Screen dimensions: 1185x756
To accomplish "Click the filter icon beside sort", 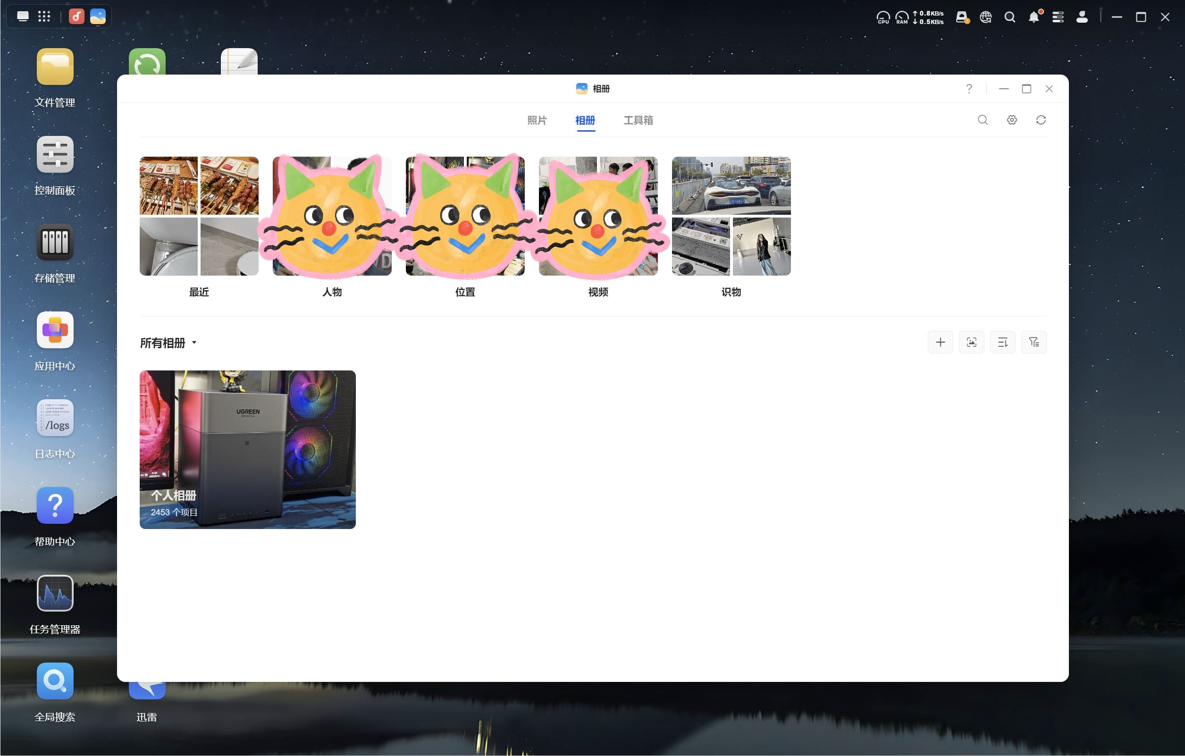I will [1034, 342].
